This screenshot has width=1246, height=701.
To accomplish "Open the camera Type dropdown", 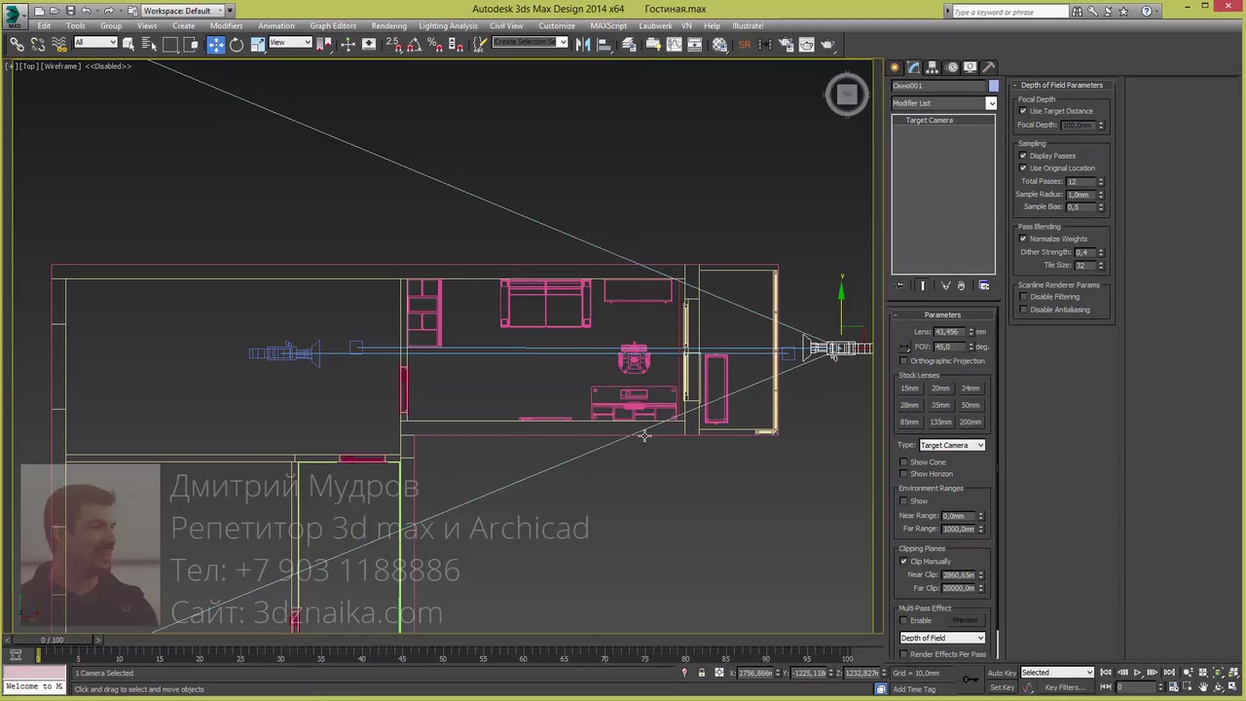I will point(951,445).
